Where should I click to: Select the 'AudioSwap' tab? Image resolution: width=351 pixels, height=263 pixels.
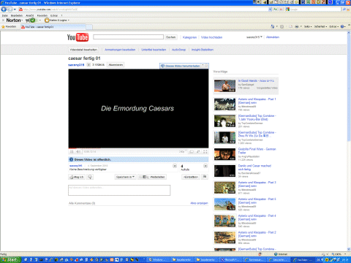pyautogui.click(x=178, y=50)
